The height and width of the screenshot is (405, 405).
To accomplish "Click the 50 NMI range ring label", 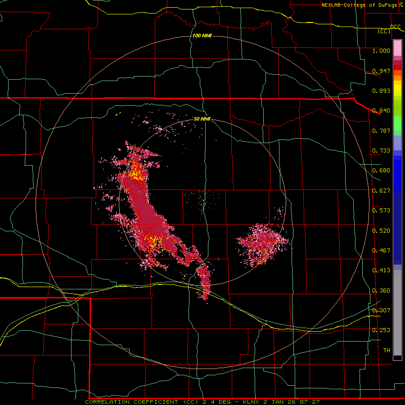I will click(202, 119).
